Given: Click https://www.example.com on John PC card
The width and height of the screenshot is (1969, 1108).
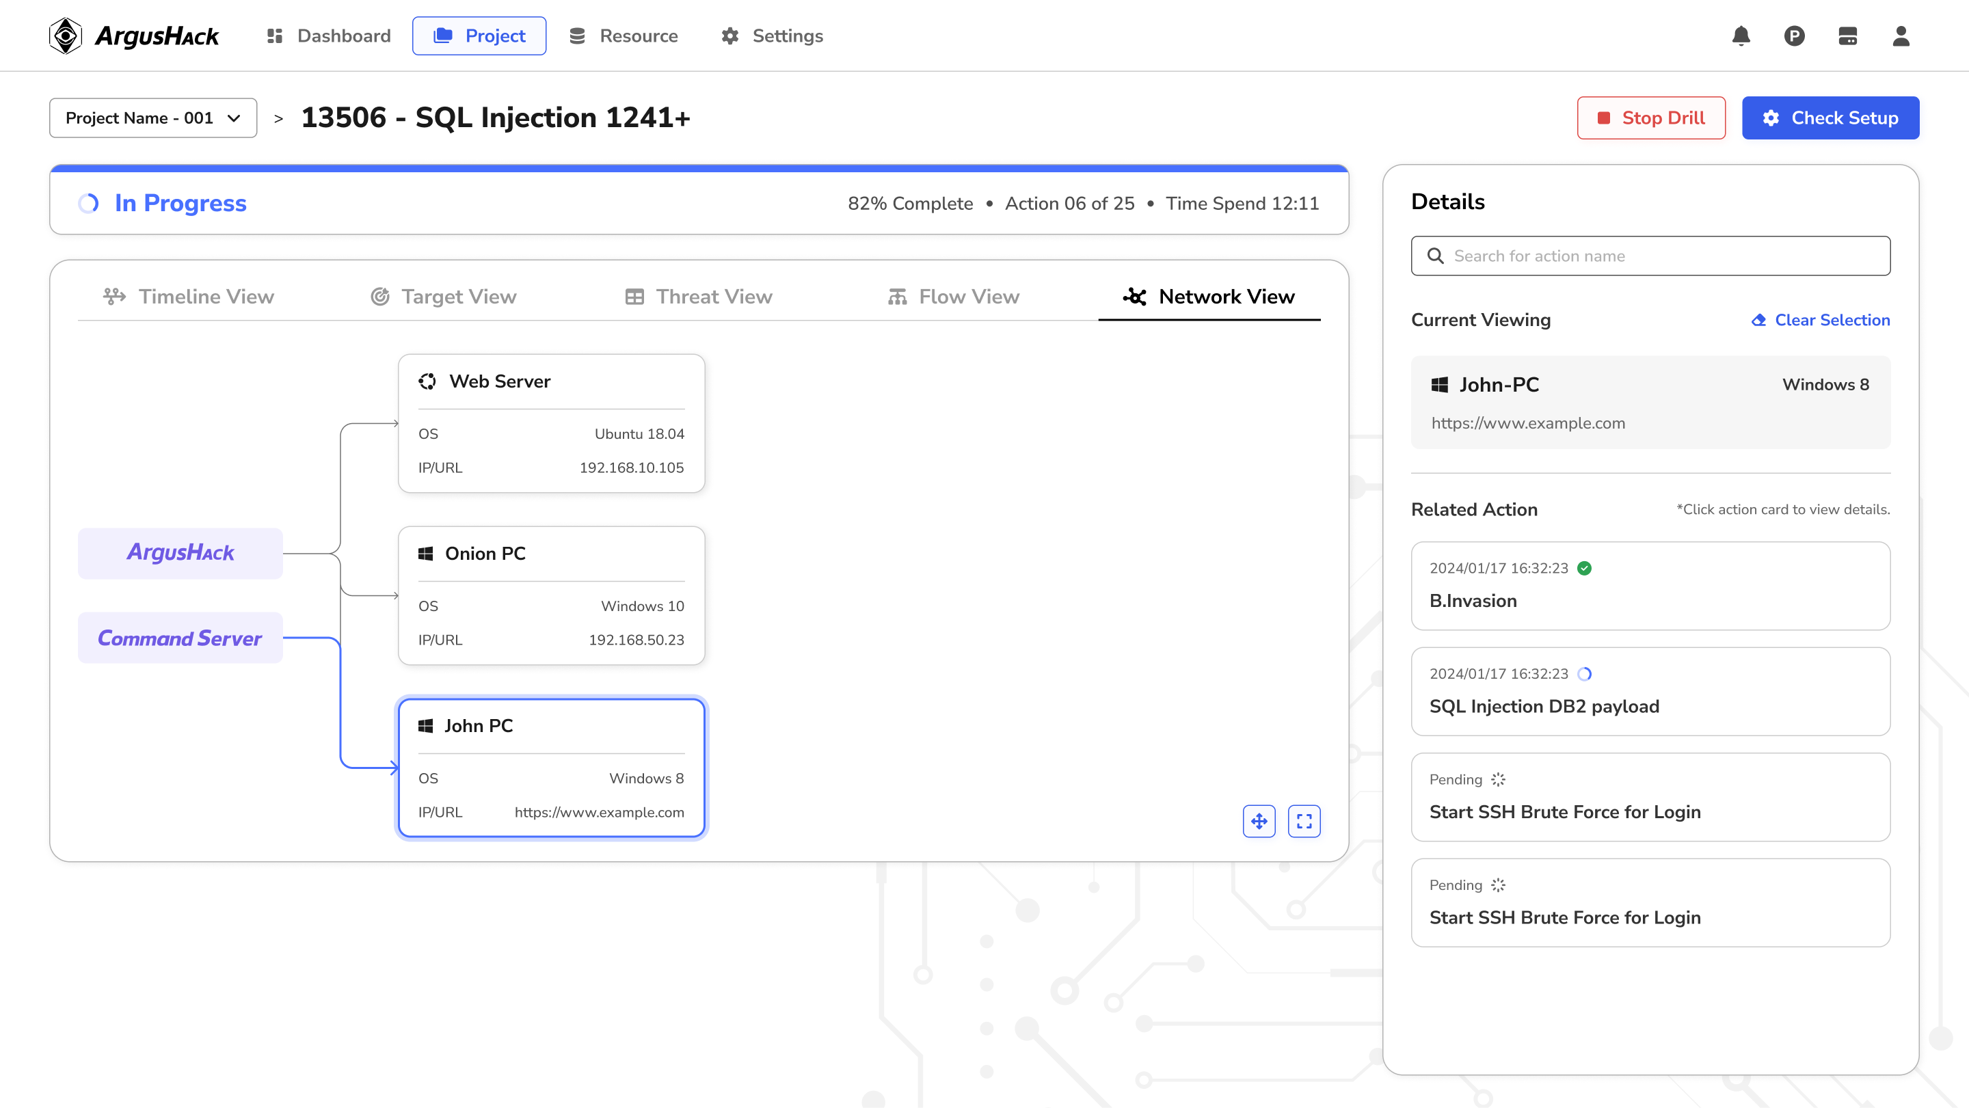Looking at the screenshot, I should [x=600, y=812].
